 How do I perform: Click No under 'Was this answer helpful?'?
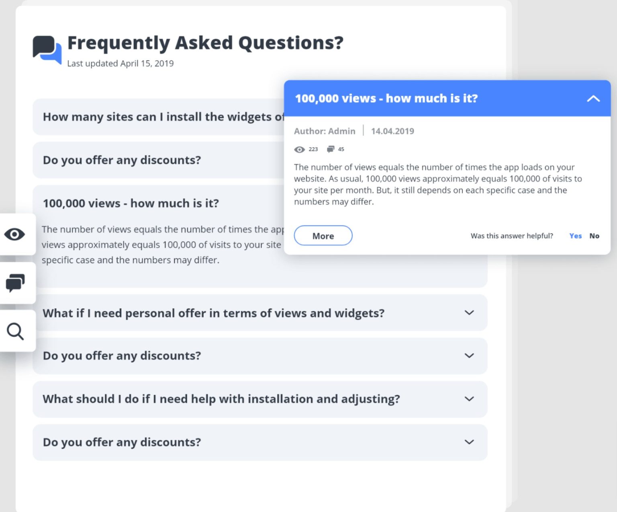pyautogui.click(x=594, y=236)
